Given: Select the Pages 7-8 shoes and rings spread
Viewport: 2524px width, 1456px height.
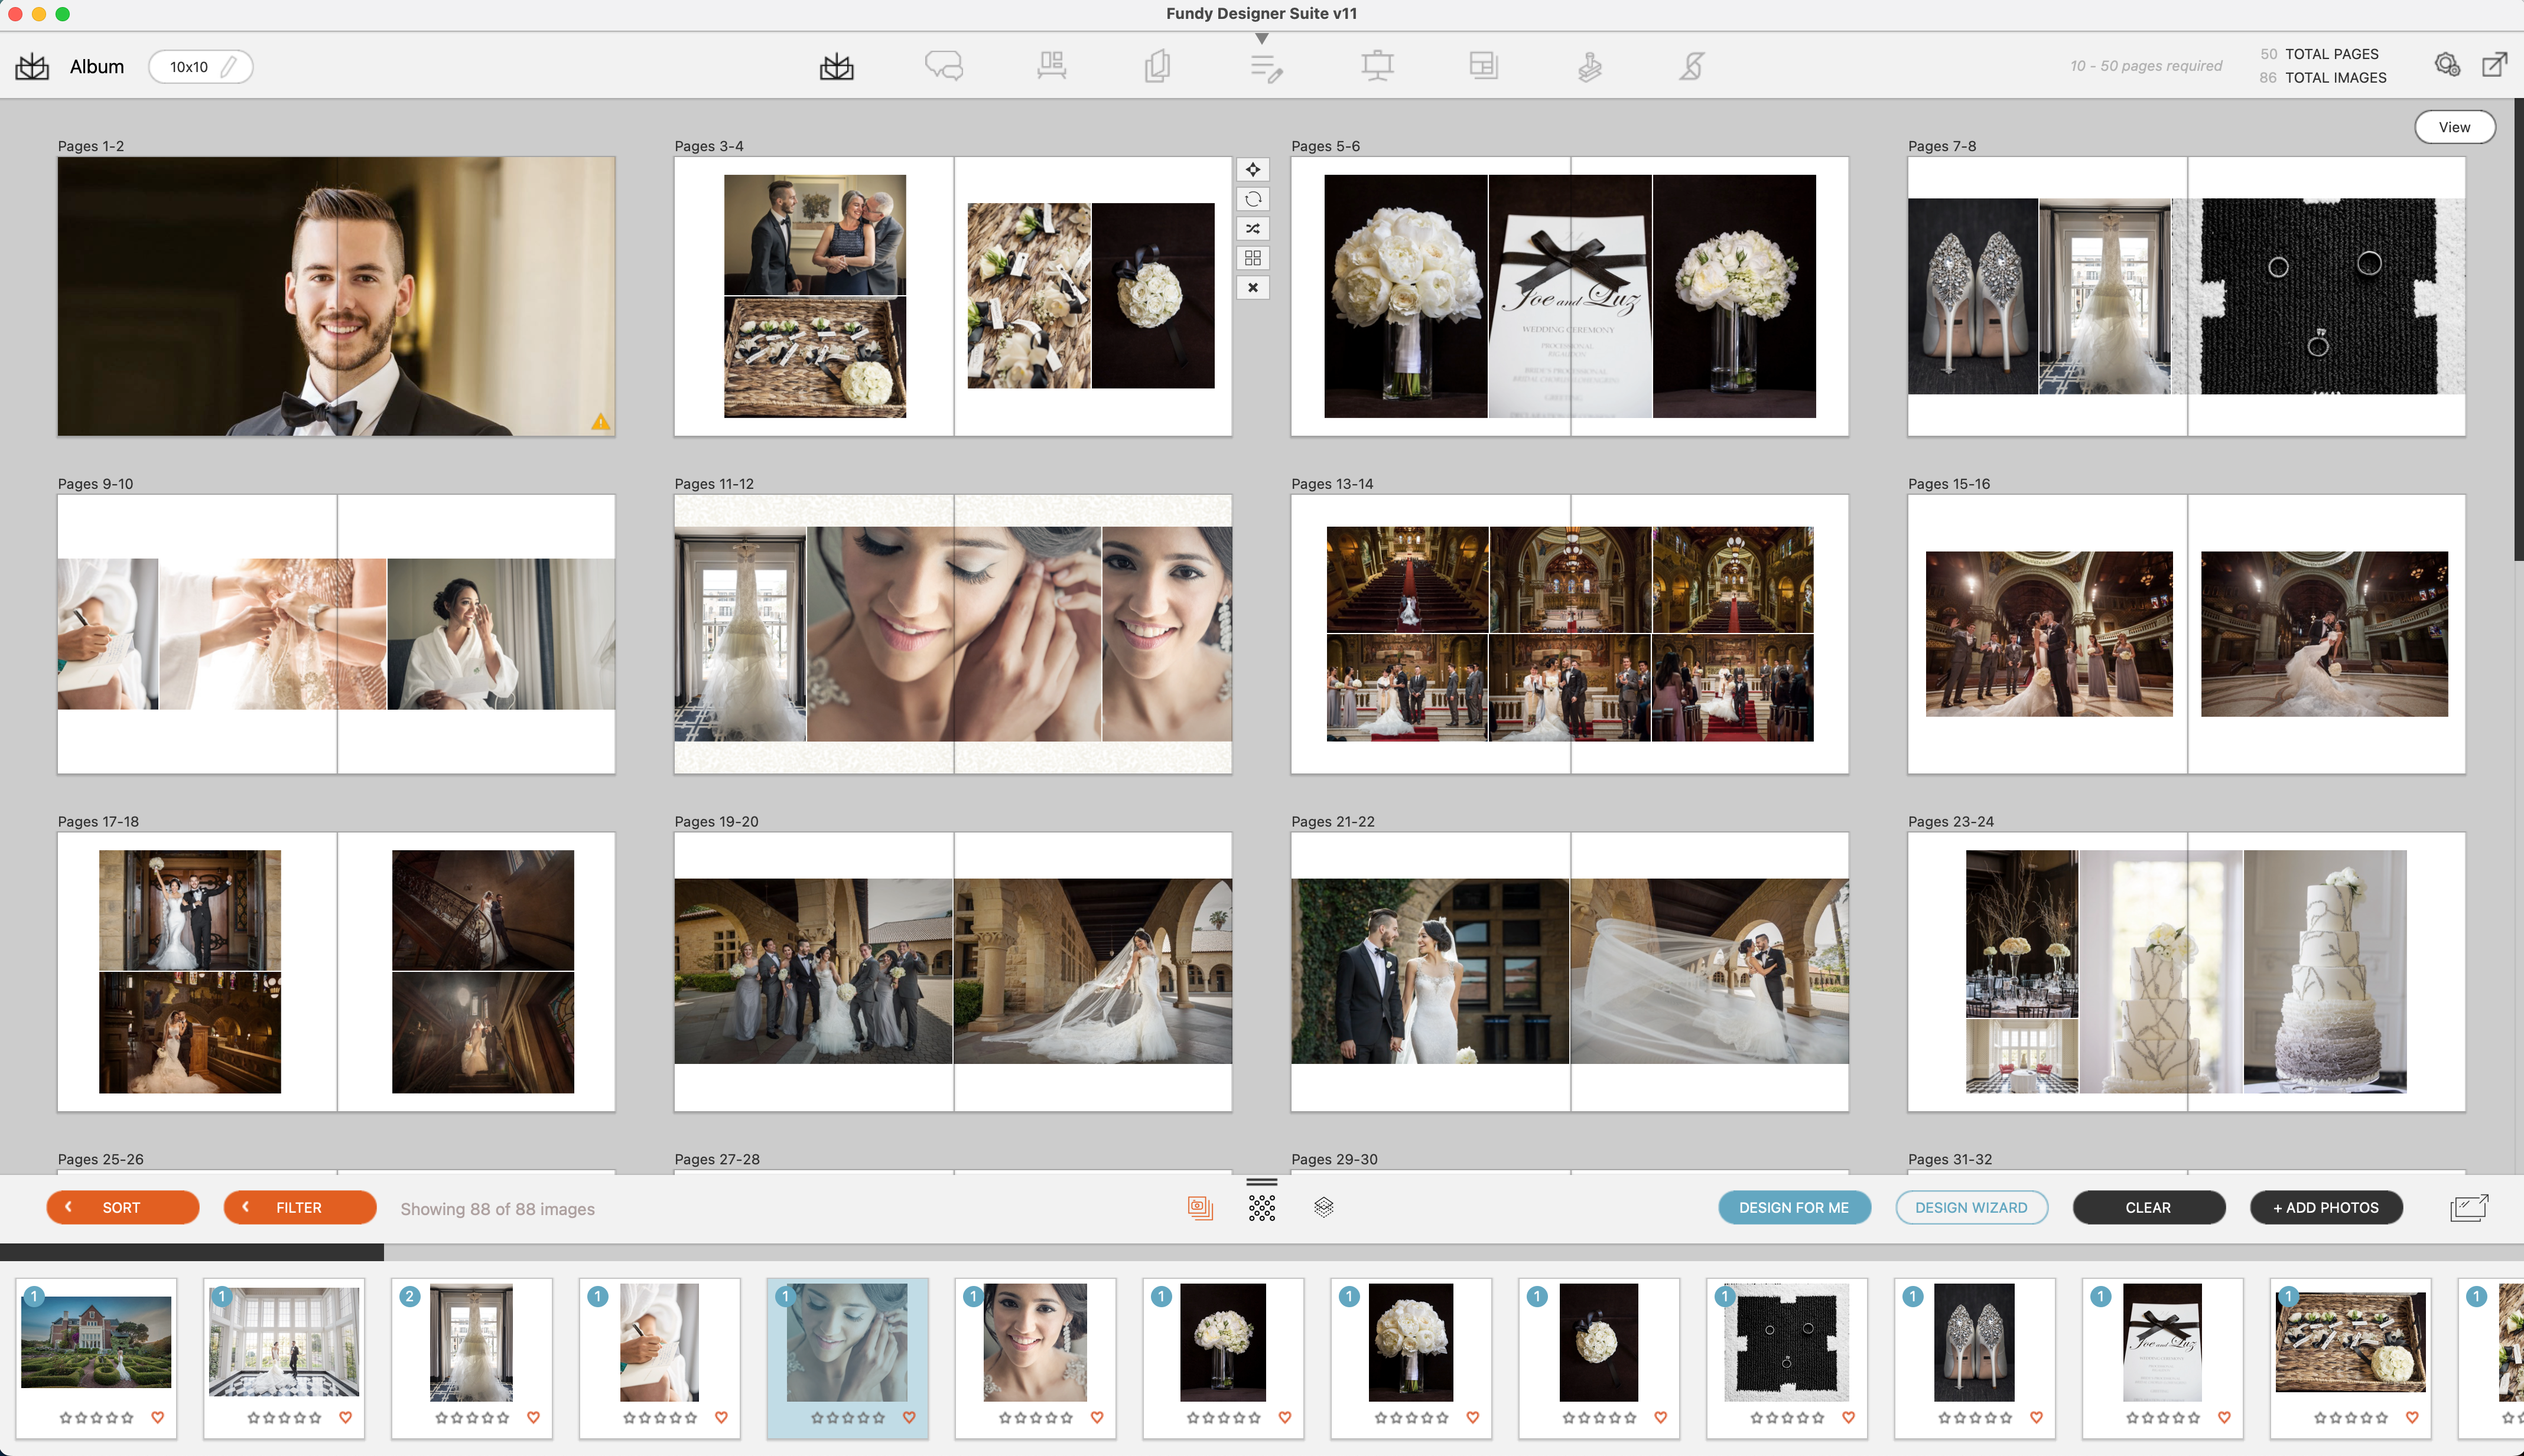Looking at the screenshot, I should coord(2186,296).
